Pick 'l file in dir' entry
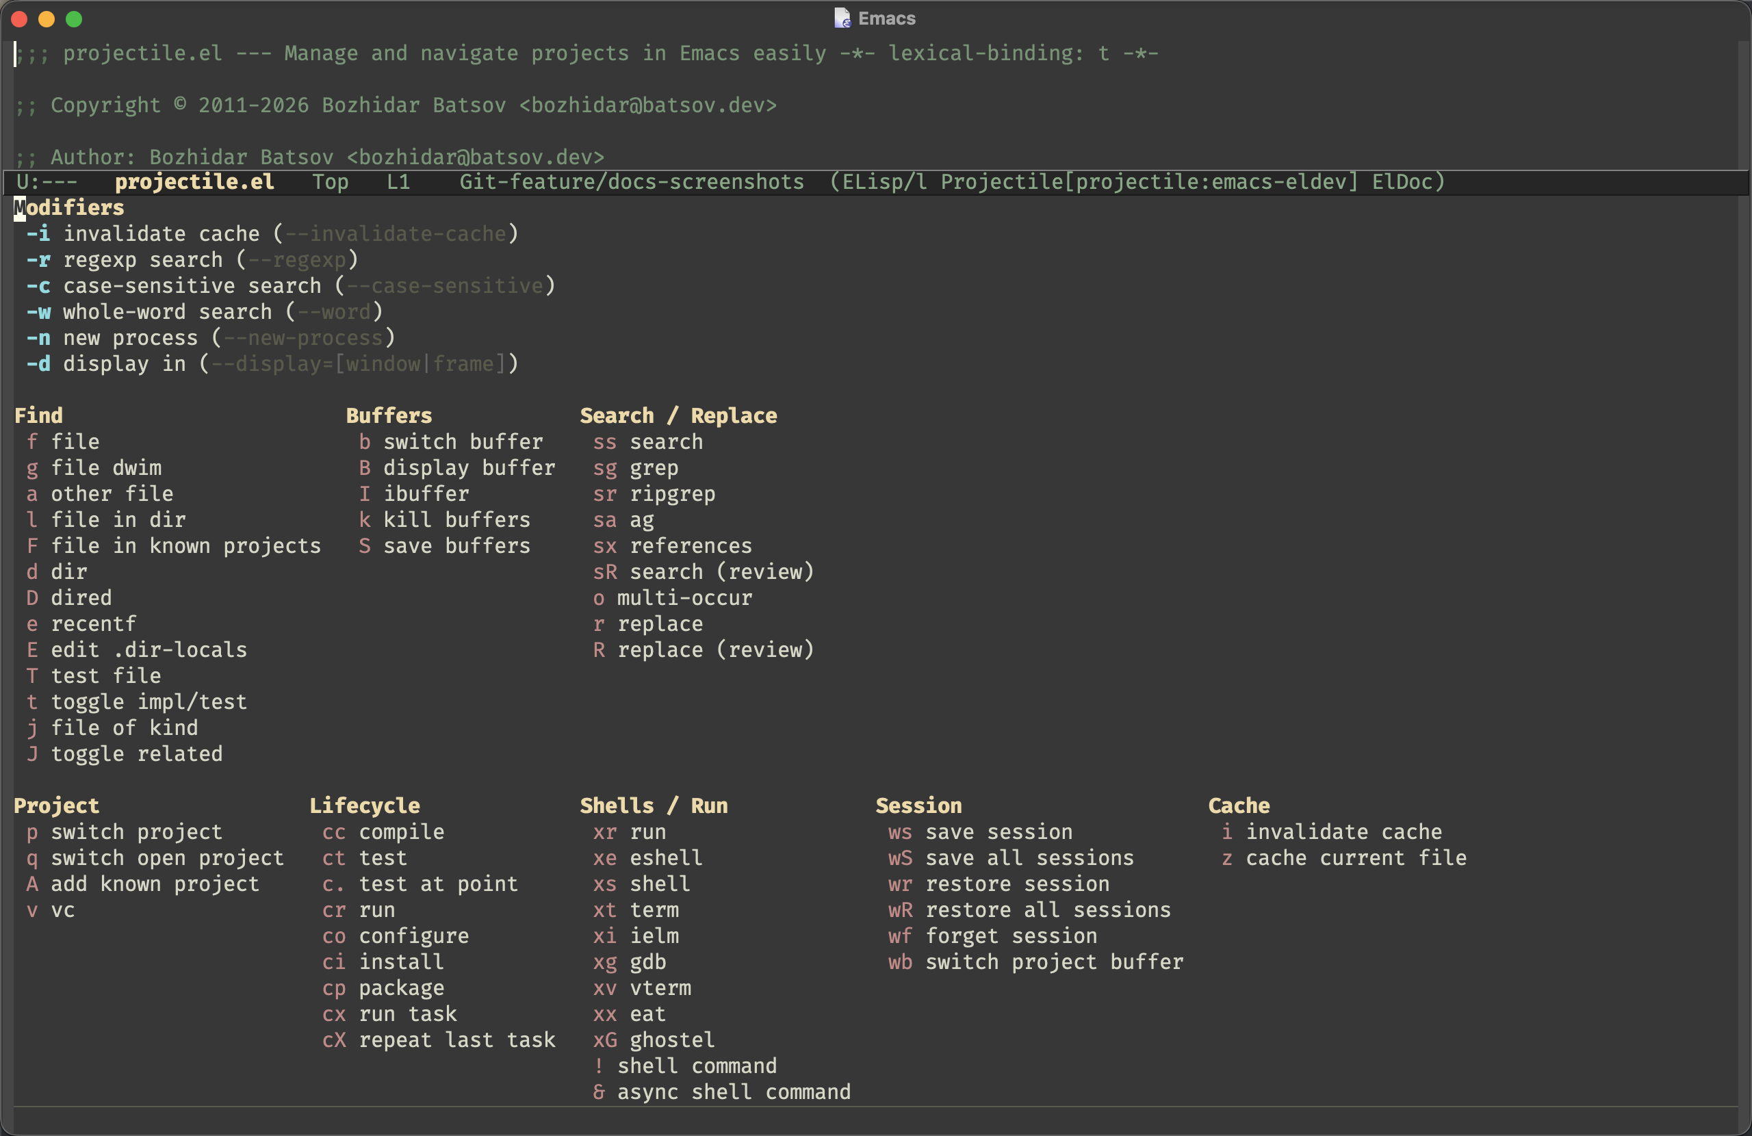1752x1136 pixels. pos(106,520)
